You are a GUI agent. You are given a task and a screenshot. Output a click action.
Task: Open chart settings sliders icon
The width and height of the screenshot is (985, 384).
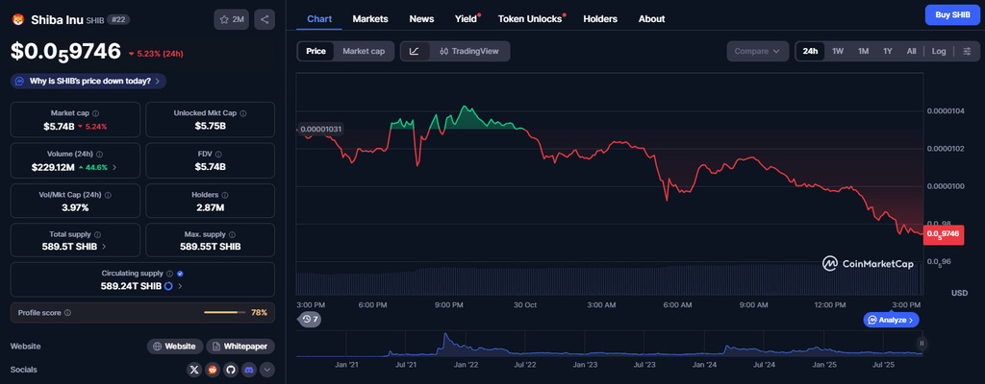click(967, 51)
